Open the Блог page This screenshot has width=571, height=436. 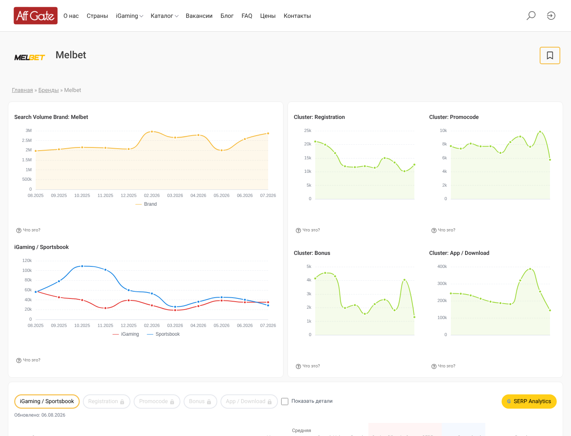point(227,16)
